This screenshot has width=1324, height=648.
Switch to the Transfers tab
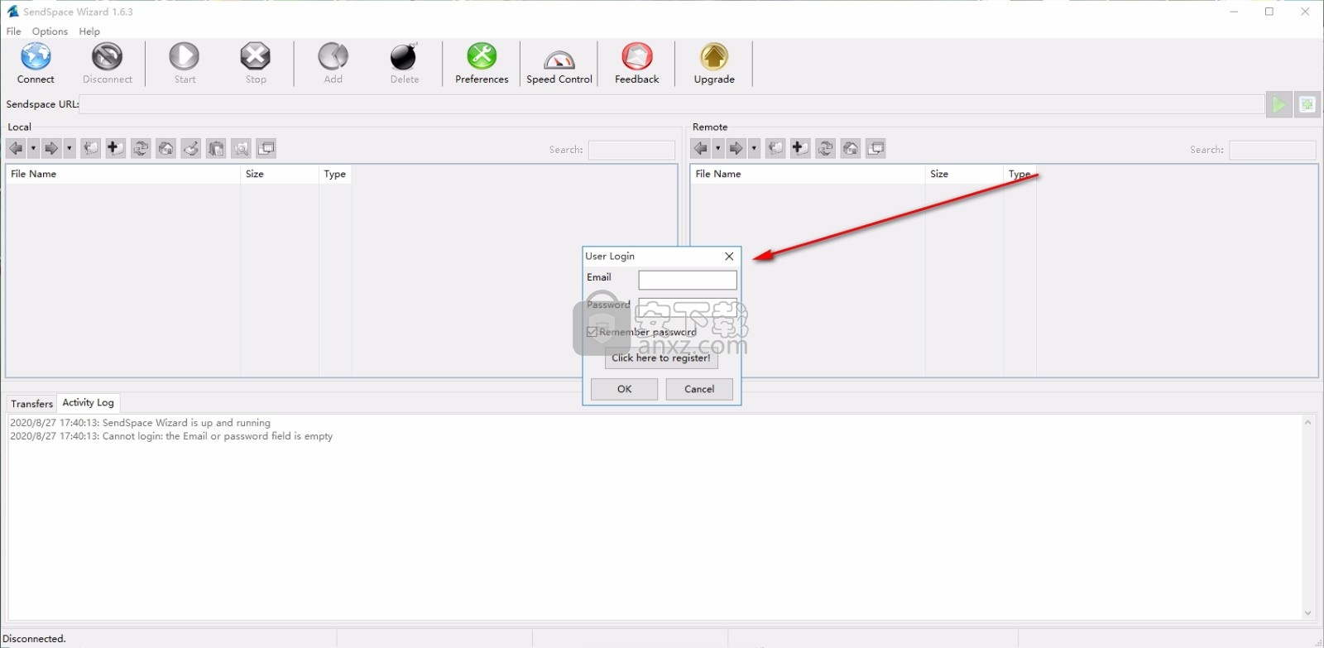coord(32,404)
